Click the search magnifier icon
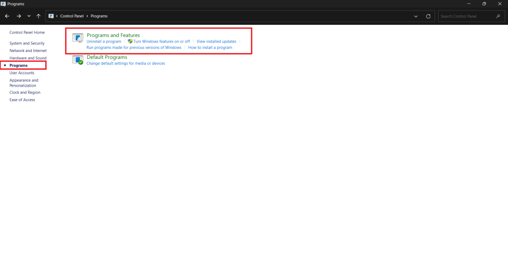This screenshot has width=508, height=267. pos(498,16)
